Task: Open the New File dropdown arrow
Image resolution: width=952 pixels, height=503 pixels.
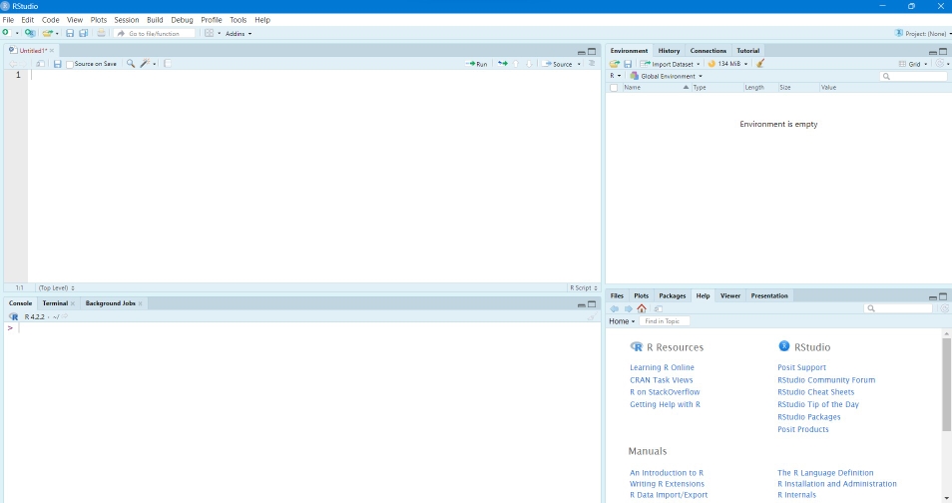Action: point(16,33)
